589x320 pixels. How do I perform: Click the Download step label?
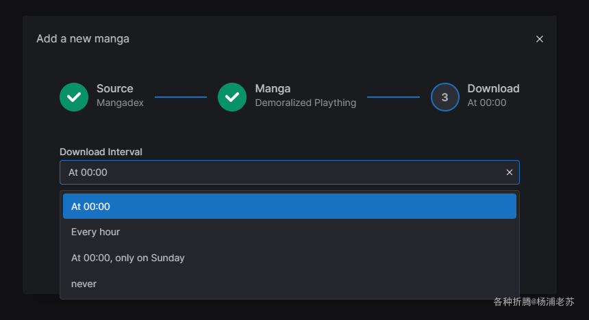493,88
